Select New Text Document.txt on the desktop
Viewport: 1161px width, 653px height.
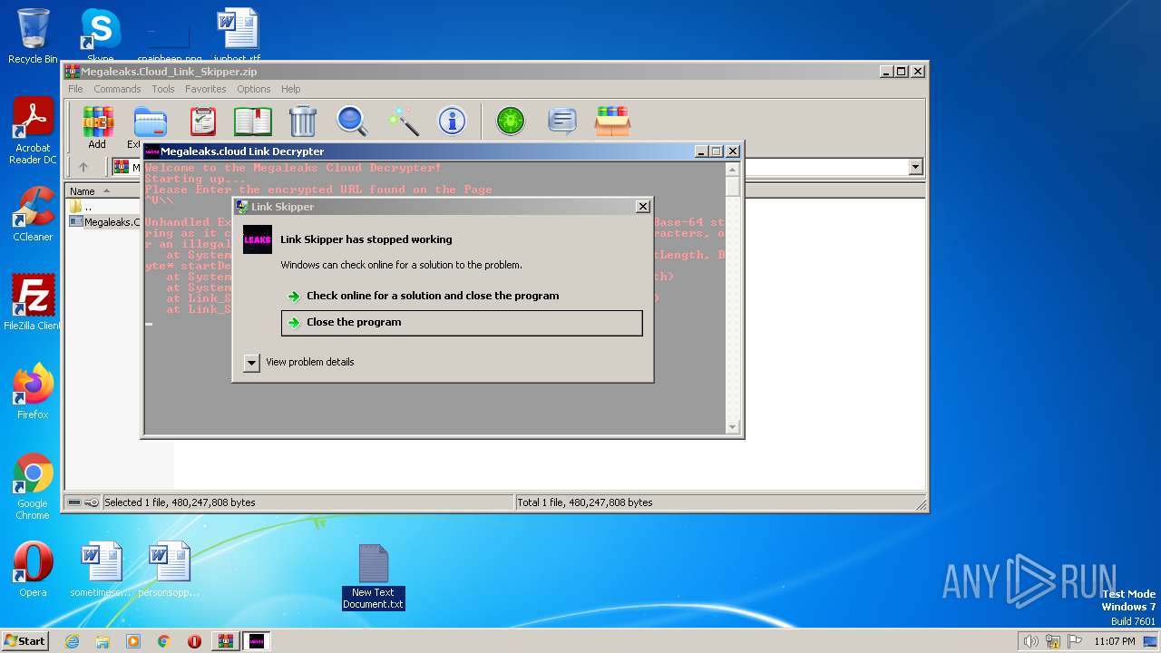373,577
